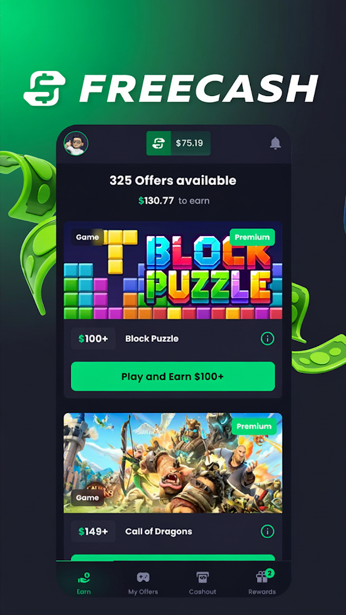Select the Call of Dragons title text
346x615 pixels.
(159, 532)
